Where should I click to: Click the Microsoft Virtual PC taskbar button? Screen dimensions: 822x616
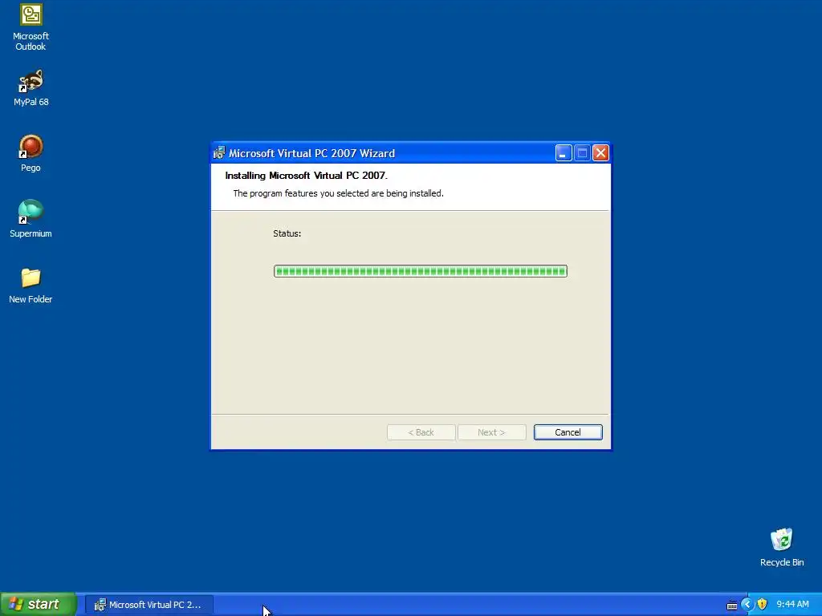149,605
